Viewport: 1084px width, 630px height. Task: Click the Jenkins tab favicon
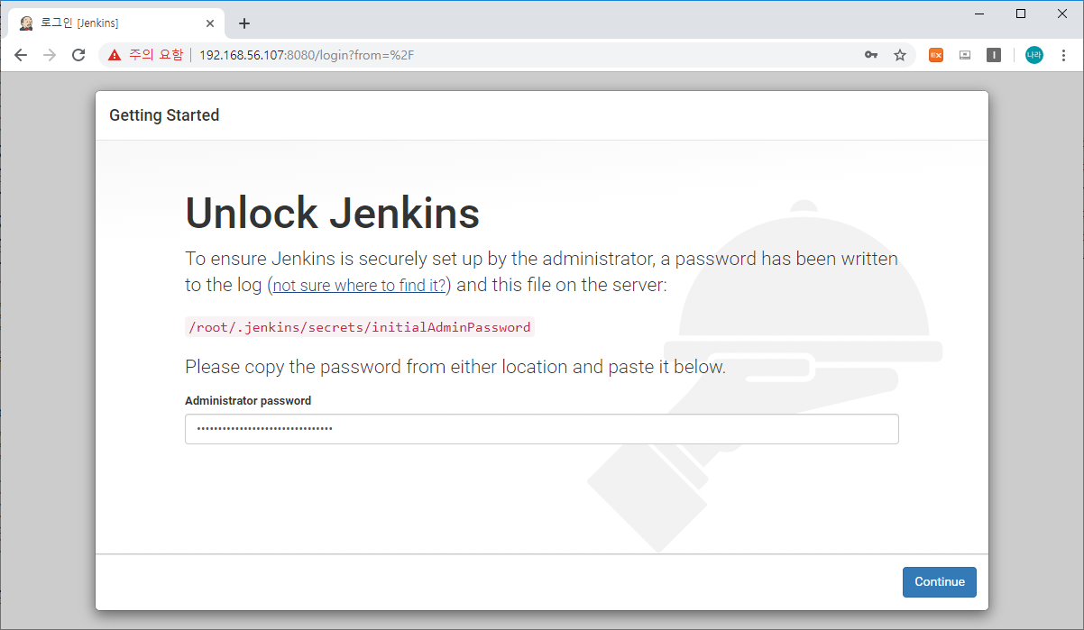coord(27,23)
